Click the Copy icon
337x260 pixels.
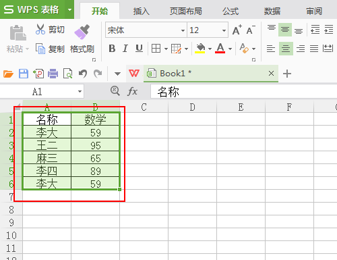40,49
